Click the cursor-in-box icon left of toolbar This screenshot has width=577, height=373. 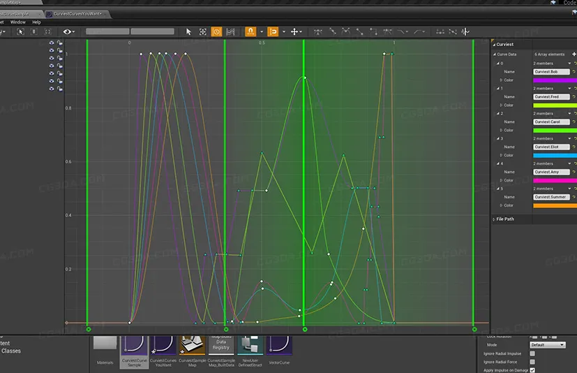(20, 31)
